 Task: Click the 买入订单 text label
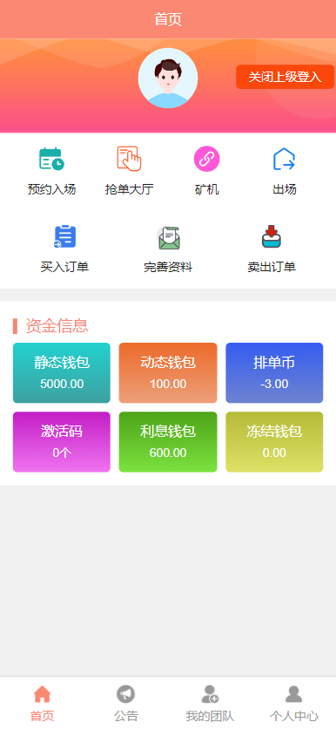pos(64,268)
